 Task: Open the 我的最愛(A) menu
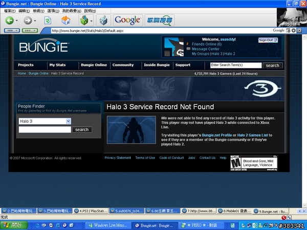[x=72, y=11]
